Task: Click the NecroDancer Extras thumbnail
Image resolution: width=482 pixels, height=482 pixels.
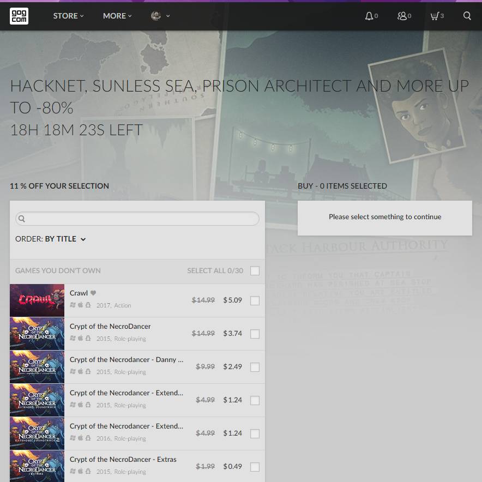Action: click(37, 466)
